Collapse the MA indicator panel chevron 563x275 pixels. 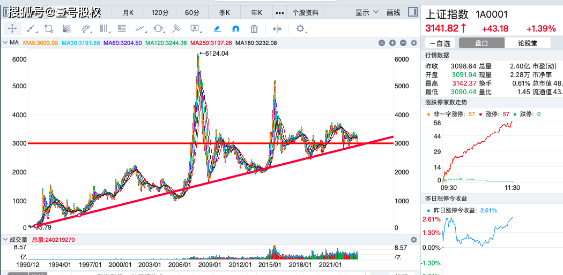(5, 43)
